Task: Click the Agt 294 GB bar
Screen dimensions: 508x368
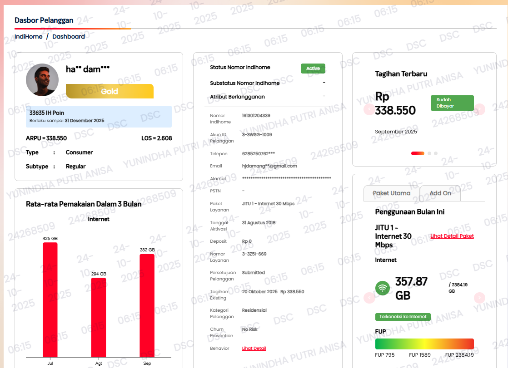Action: pyautogui.click(x=99, y=318)
